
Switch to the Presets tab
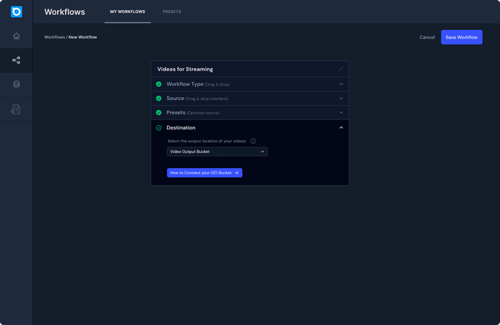click(171, 12)
